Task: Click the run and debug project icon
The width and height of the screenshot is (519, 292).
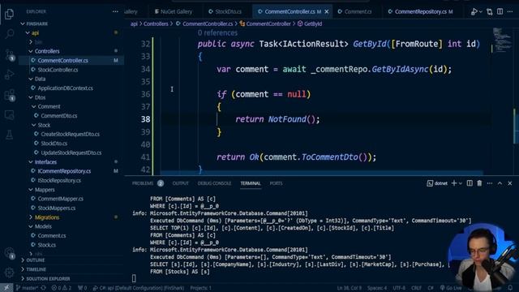Action: pos(474,11)
